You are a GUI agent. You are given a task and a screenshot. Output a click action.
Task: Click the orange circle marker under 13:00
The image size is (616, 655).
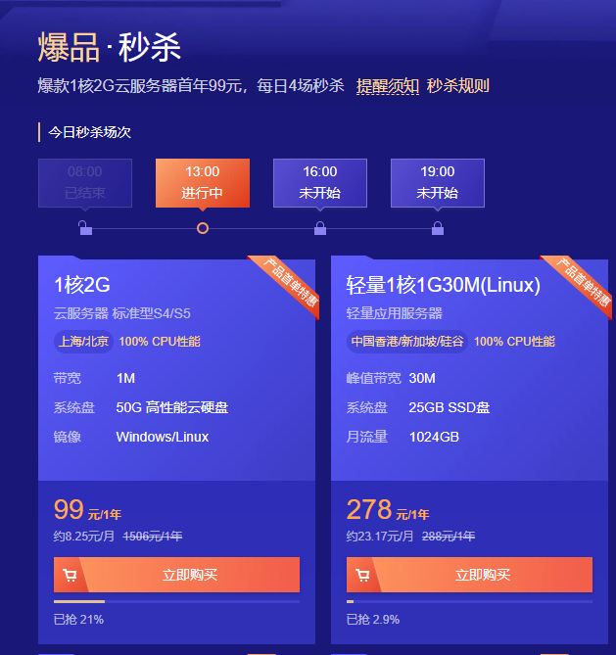[x=203, y=228]
